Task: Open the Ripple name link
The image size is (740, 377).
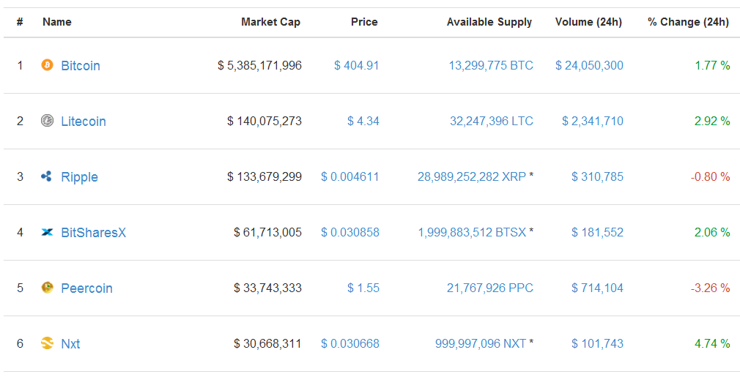Action: [79, 177]
